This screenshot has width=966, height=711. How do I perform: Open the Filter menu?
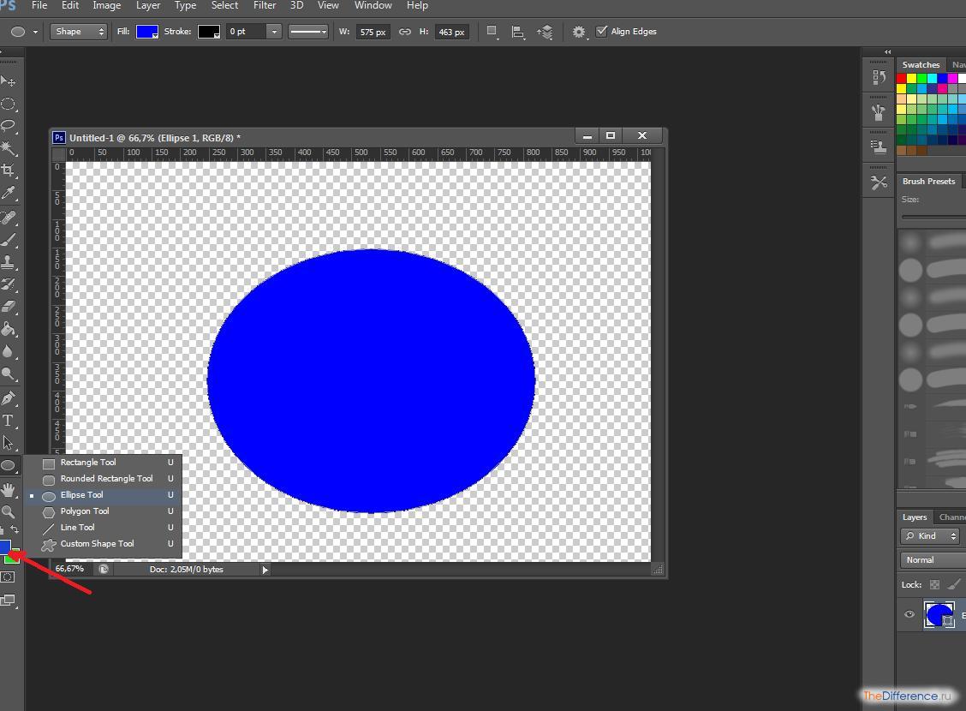pos(265,6)
